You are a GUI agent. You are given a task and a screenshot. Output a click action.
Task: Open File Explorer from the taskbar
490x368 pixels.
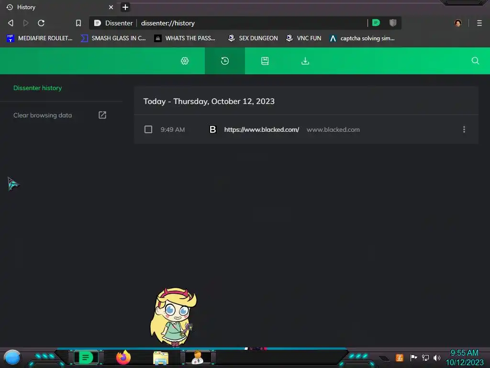[161, 358]
